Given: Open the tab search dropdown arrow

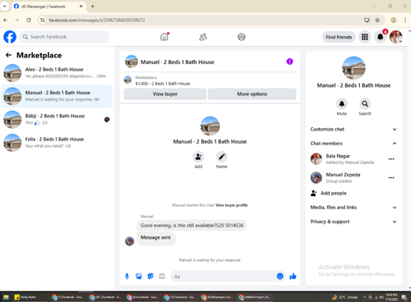Looking at the screenshot, I should 5,6.
